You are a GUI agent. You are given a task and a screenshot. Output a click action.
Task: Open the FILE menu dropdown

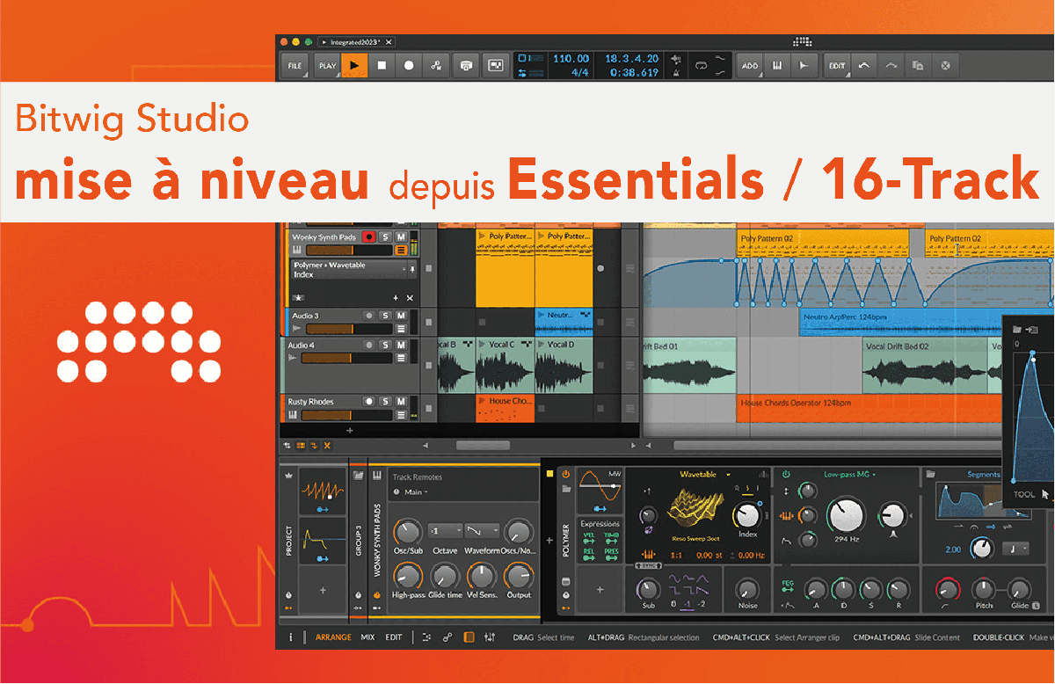(x=295, y=66)
